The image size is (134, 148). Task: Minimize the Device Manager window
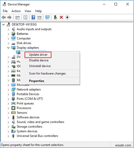[x=104, y=4]
